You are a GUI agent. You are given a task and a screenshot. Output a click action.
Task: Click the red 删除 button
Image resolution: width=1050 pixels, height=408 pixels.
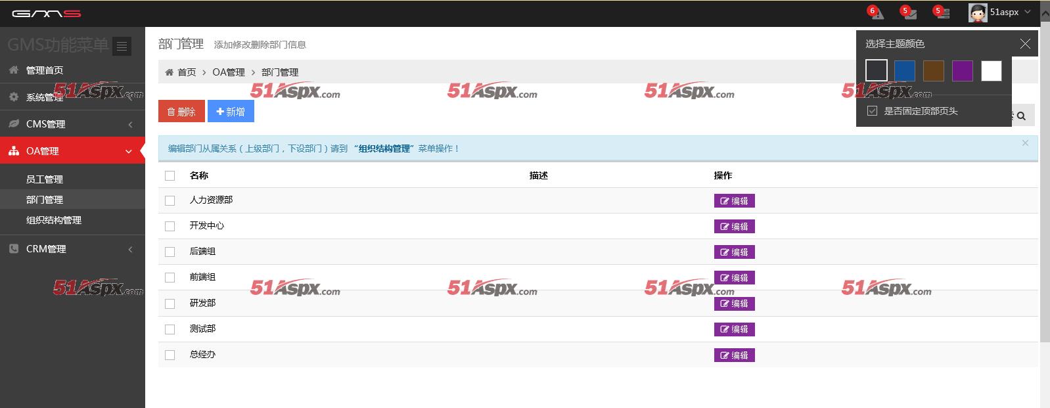181,112
